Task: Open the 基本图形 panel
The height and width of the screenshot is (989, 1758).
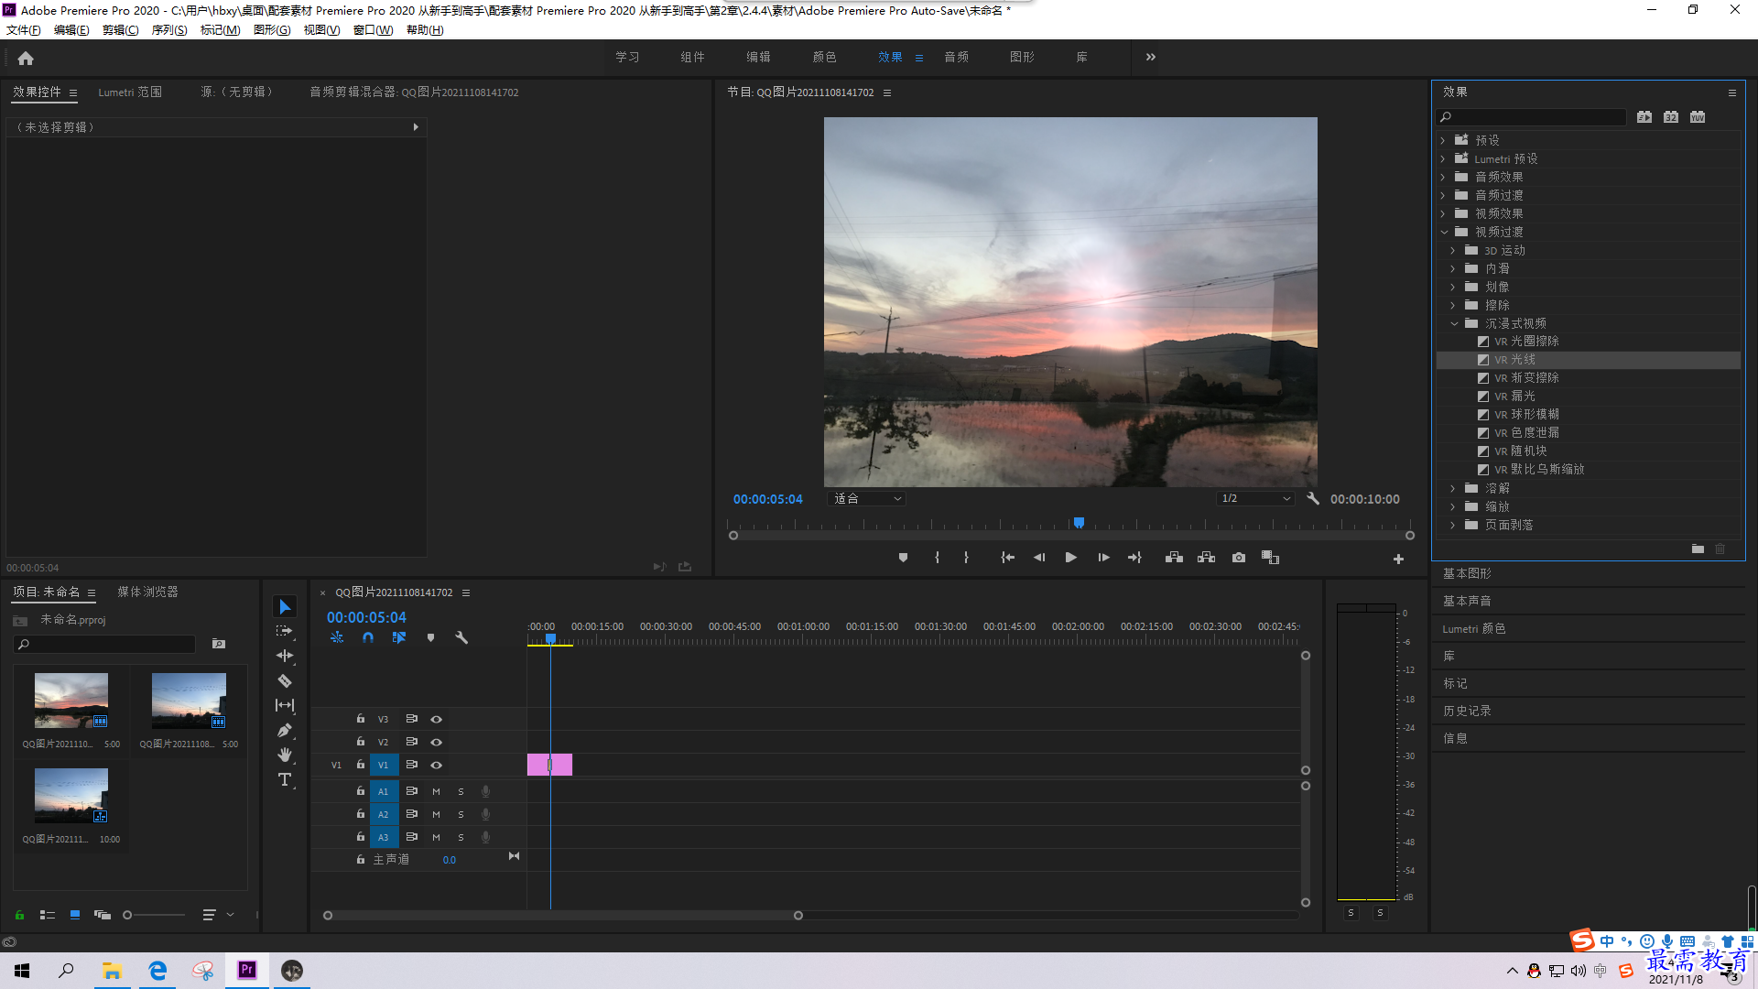Action: [1467, 573]
